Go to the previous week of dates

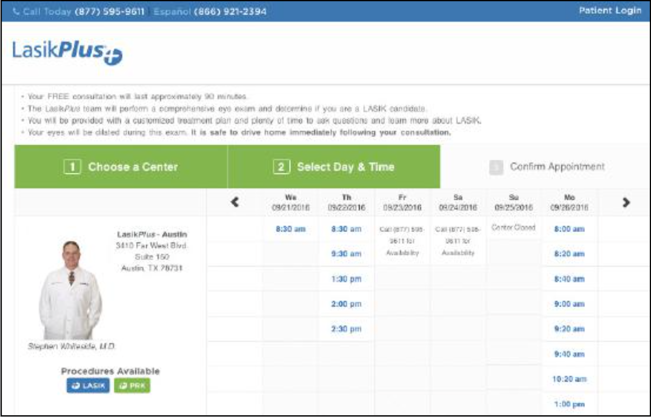pos(235,202)
